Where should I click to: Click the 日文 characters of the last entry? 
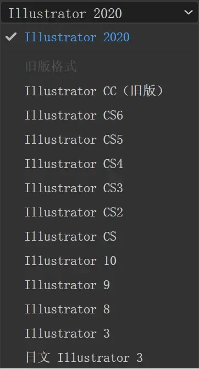(x=37, y=357)
